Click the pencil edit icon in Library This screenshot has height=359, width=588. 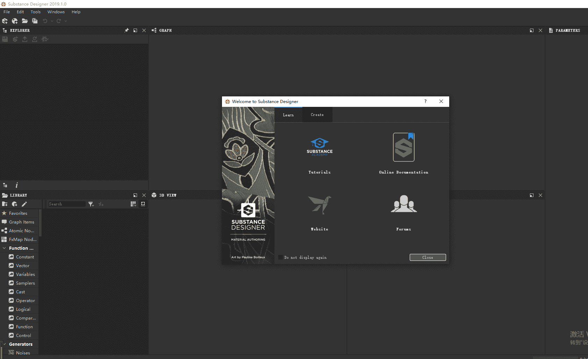click(24, 204)
